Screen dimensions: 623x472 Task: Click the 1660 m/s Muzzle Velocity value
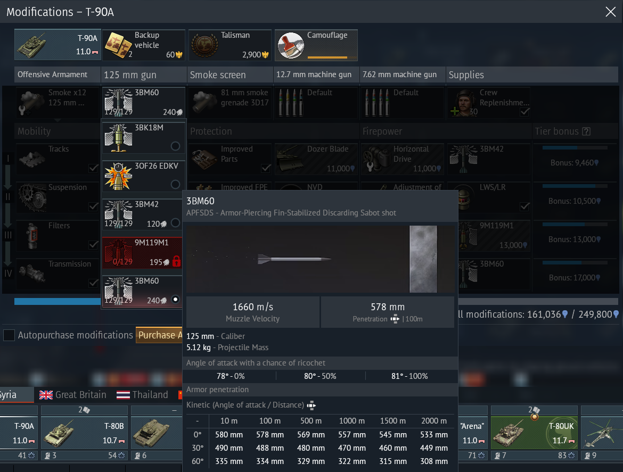point(253,307)
